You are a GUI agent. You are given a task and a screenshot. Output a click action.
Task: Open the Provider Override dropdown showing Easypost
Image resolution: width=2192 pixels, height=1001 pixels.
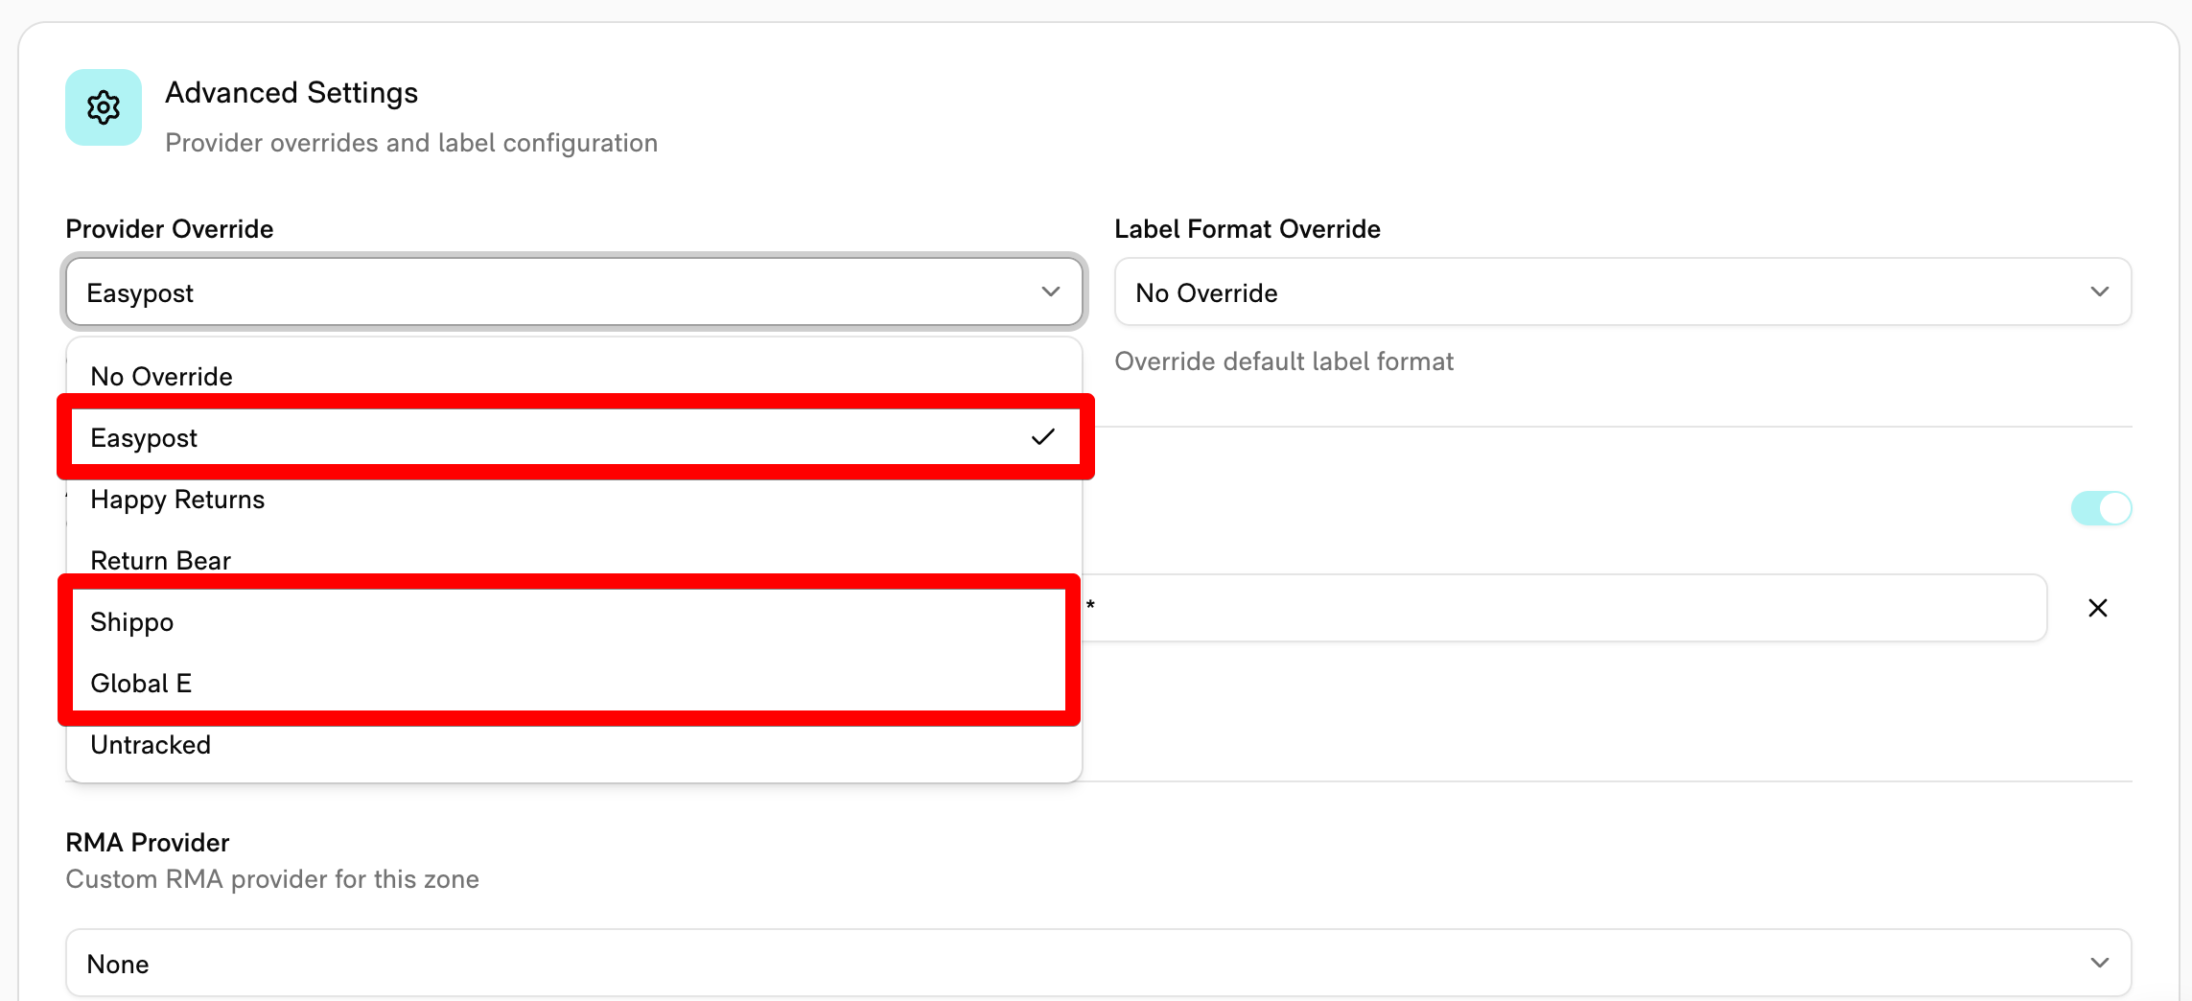pyautogui.click(x=574, y=291)
